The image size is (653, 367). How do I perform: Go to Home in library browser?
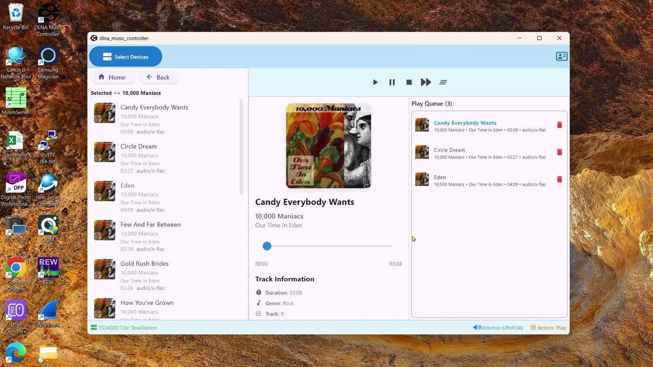(x=112, y=77)
